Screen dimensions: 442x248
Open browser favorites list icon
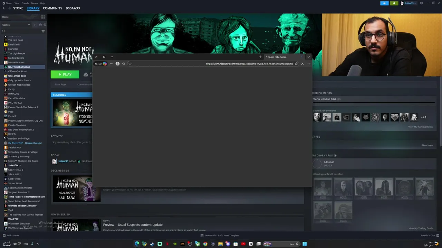click(124, 64)
